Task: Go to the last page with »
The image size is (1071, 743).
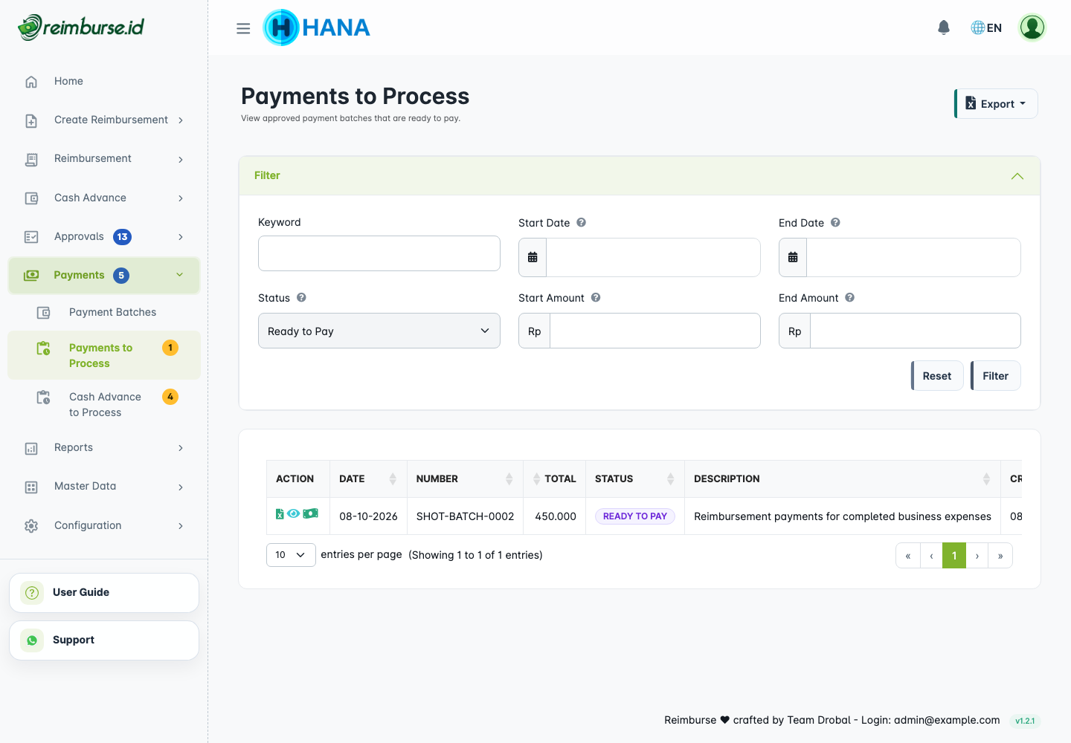Action: click(x=1000, y=556)
